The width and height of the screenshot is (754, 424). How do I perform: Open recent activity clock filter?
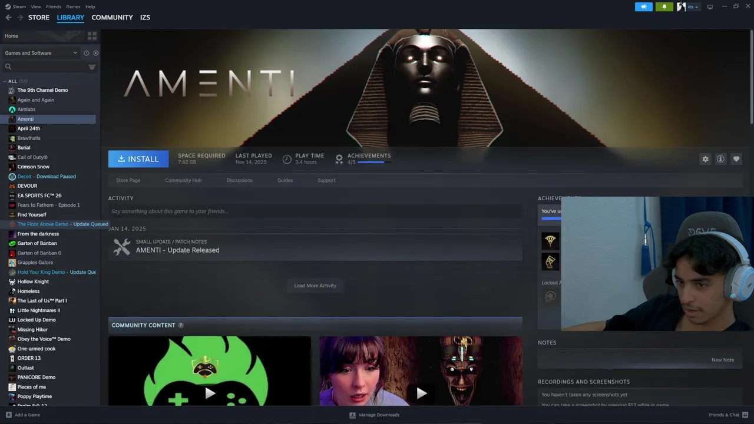pyautogui.click(x=86, y=53)
